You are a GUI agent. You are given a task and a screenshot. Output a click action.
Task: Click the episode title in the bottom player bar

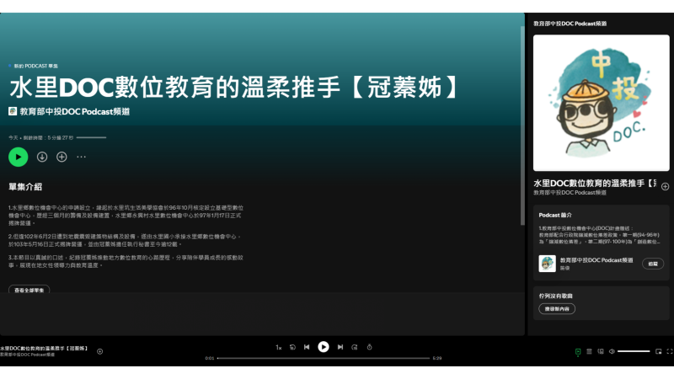(44, 349)
